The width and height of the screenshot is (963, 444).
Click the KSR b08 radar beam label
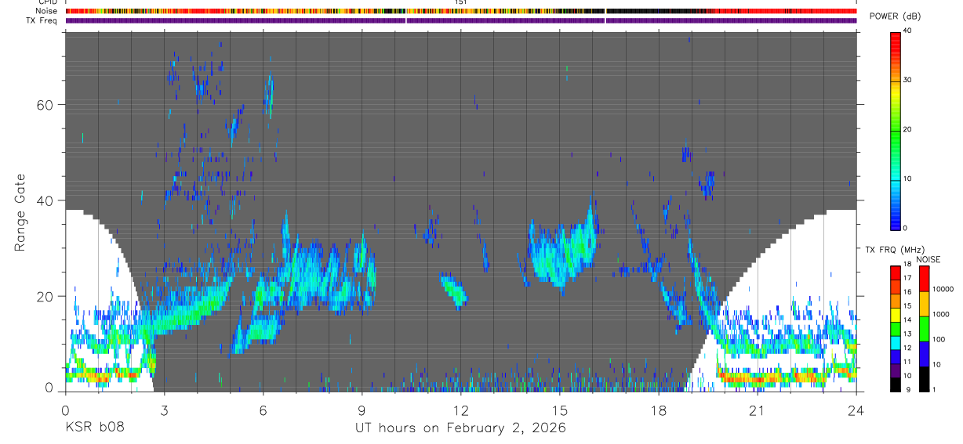94,428
